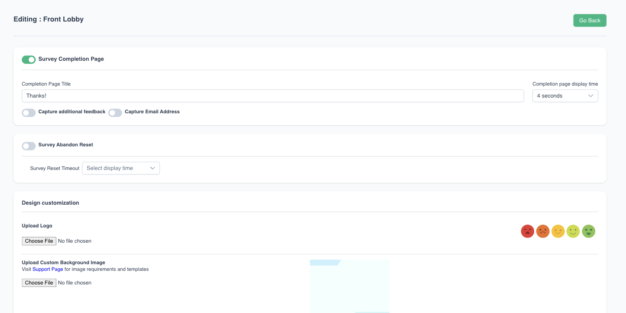Click the green heart-eyes emoji
This screenshot has height=313, width=626.
588,231
